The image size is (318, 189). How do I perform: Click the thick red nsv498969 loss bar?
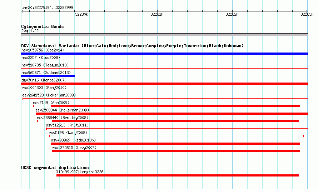[x=176, y=144]
